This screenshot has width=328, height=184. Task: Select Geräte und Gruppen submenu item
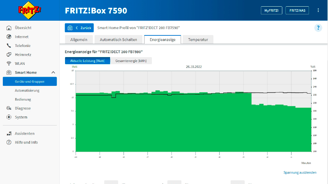30,81
